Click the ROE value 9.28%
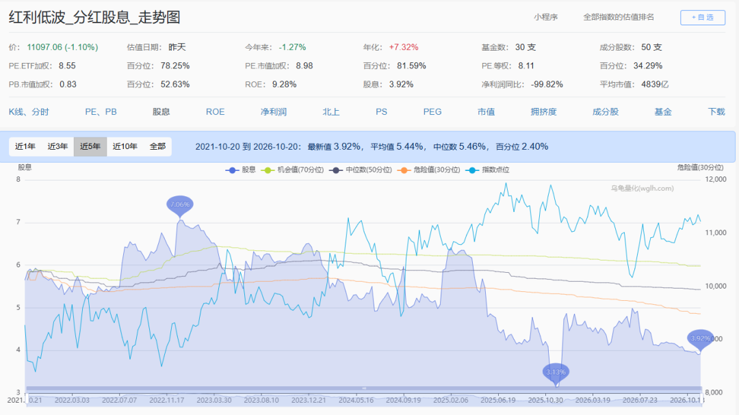The width and height of the screenshot is (739, 415). click(284, 85)
